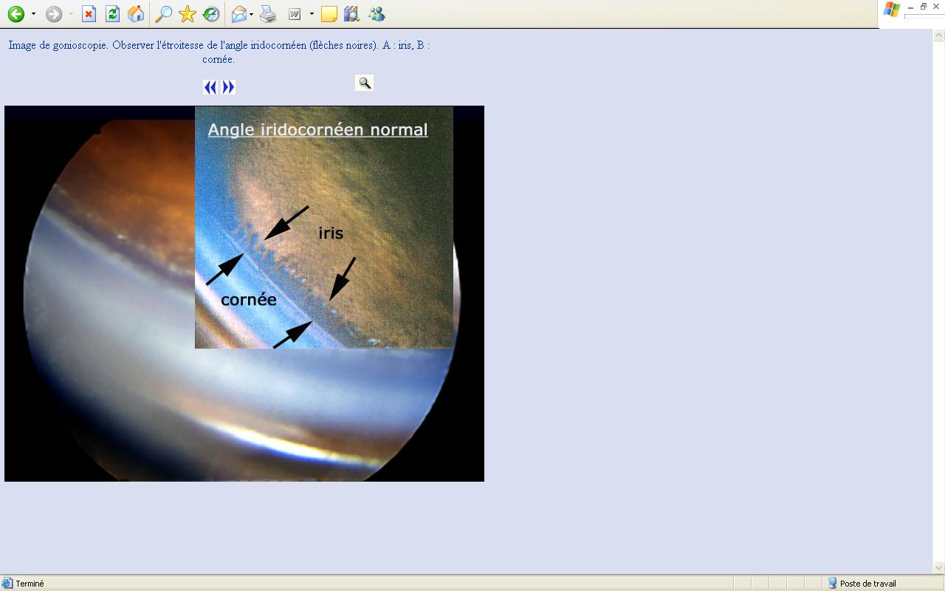Screen dimensions: 945x591
Task: Open the Research books icon
Action: pyautogui.click(x=352, y=14)
